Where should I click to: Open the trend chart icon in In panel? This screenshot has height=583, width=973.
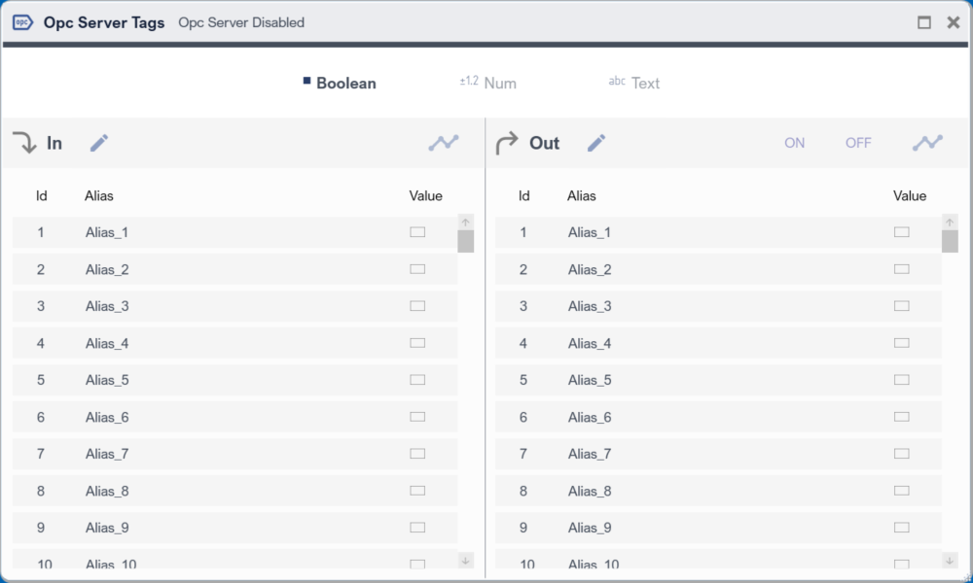pos(444,143)
